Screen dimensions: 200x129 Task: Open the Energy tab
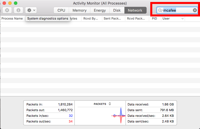tap(99, 10)
